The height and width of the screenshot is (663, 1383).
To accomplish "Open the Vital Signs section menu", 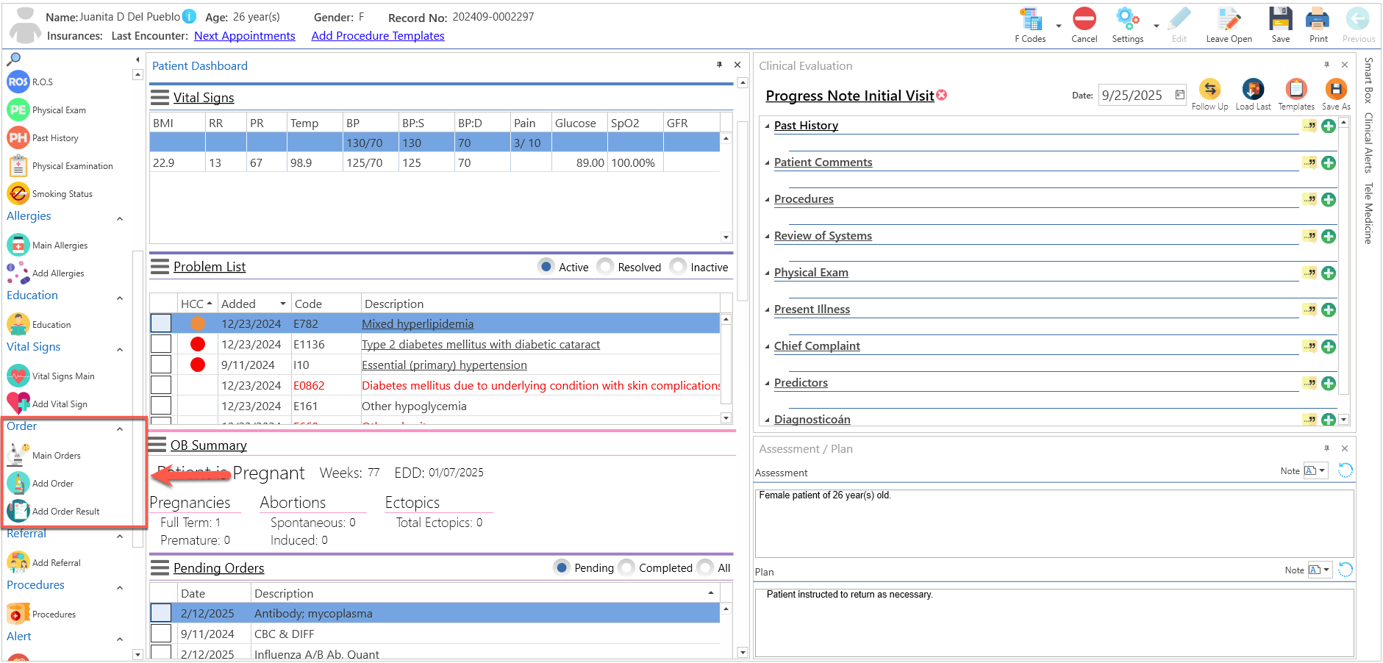I will point(160,97).
